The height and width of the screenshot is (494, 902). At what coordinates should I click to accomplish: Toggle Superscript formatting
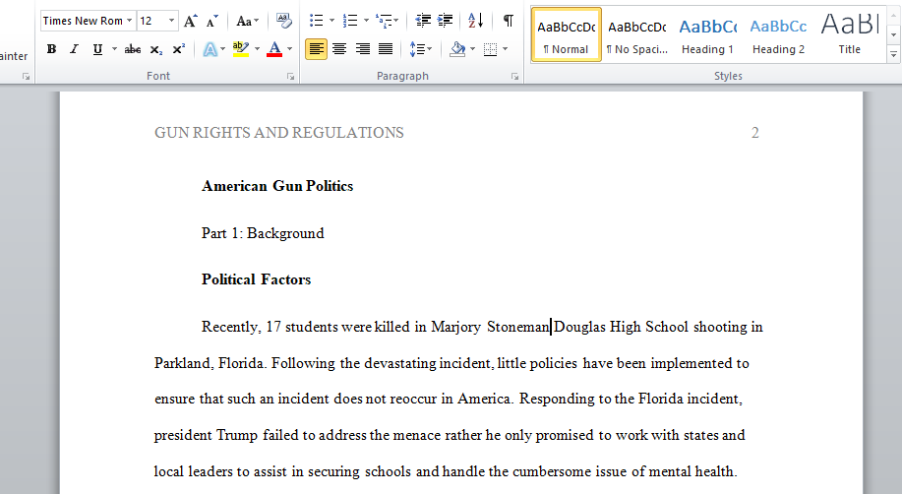pos(179,49)
